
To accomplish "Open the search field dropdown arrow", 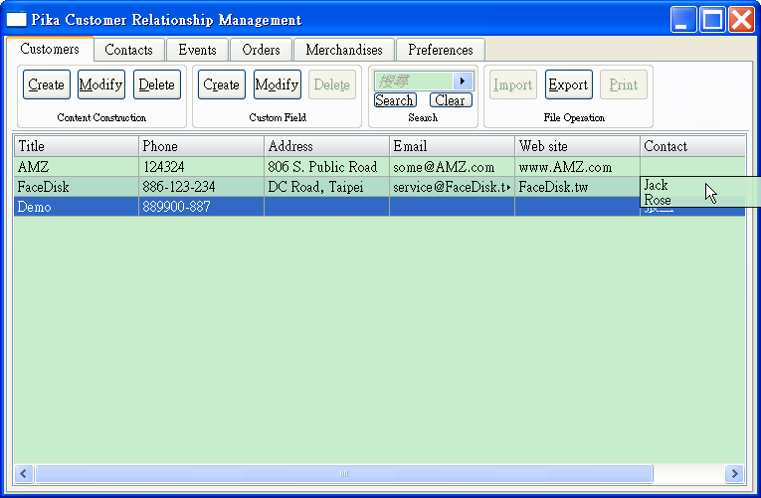I will (463, 82).
